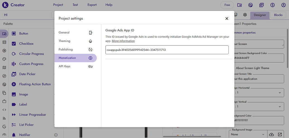Follow the More information link
This screenshot has height=138, width=289.
[x=123, y=41]
